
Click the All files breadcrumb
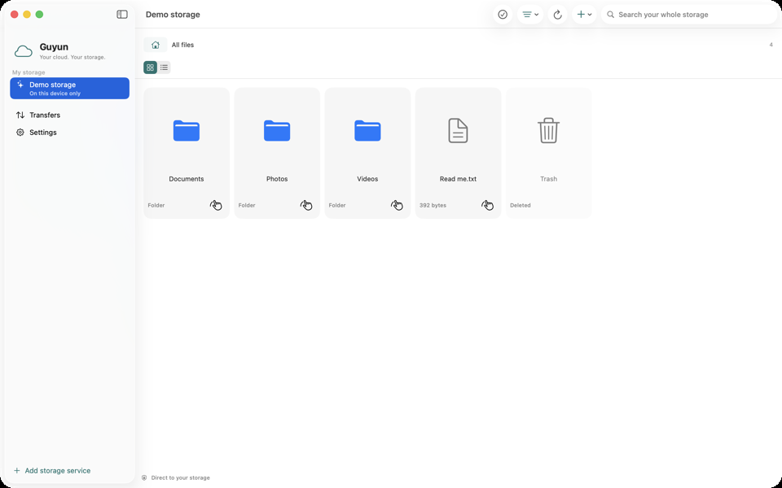pyautogui.click(x=182, y=45)
